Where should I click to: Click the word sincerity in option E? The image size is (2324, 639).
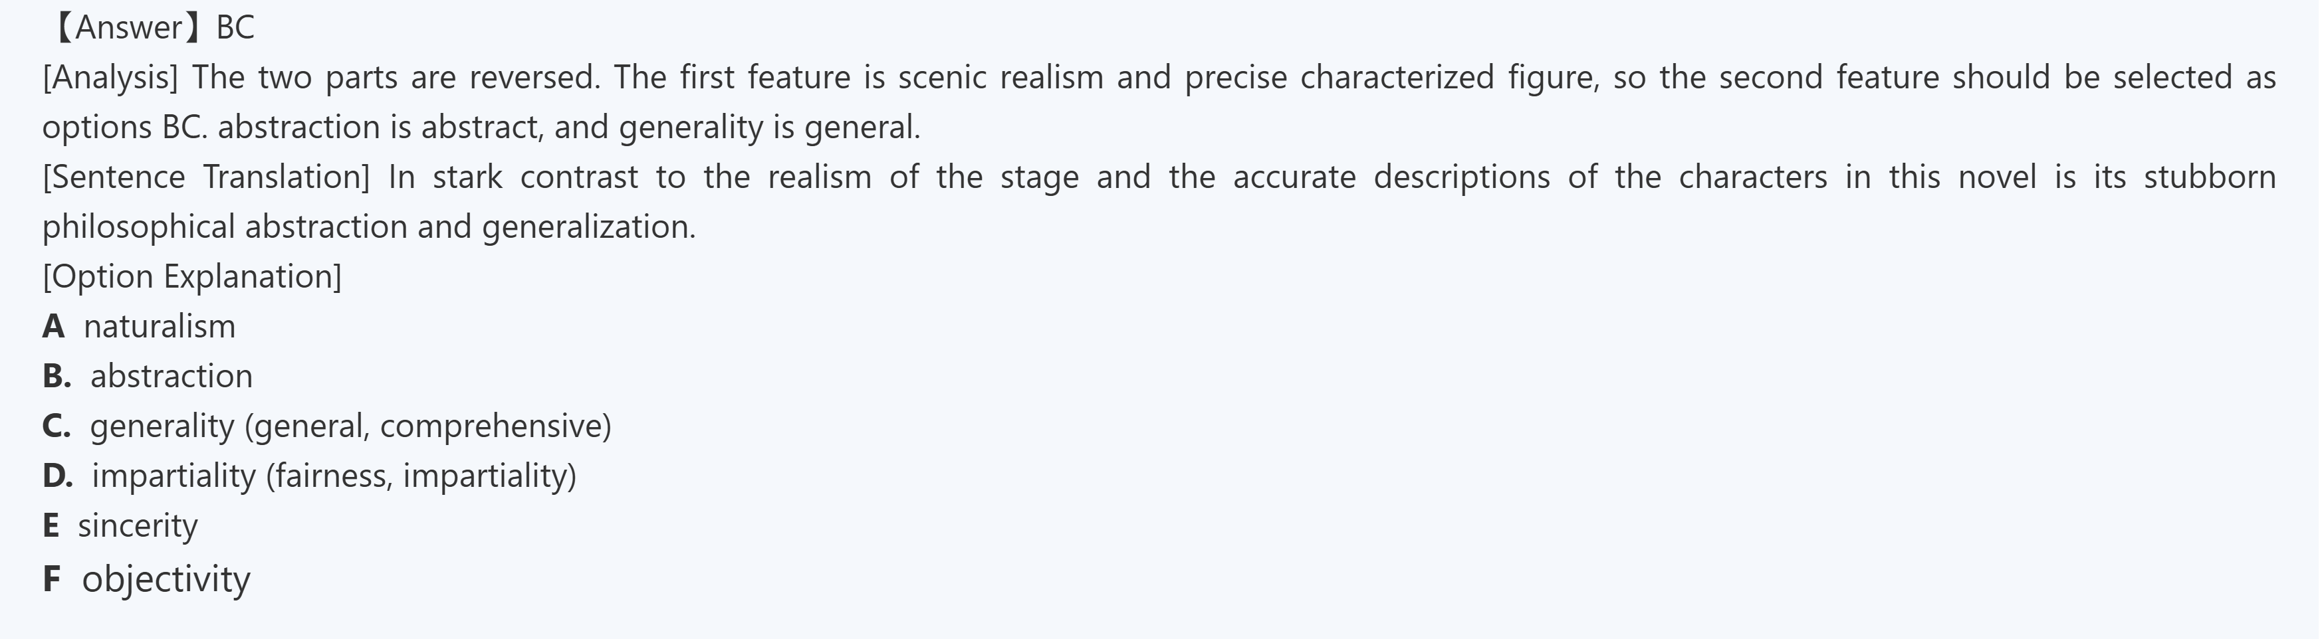(137, 525)
